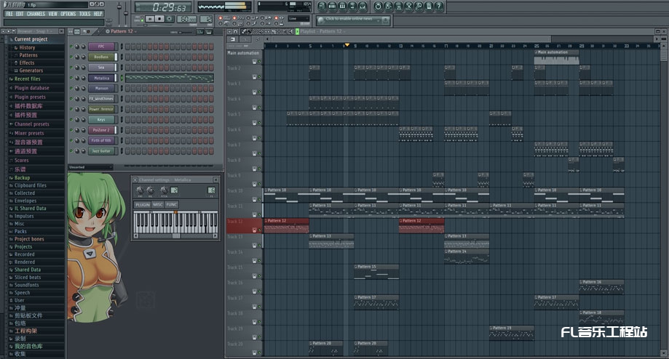Toggle the Keys channel mute LED
Image resolution: width=669 pixels, height=359 pixels.
coord(71,120)
